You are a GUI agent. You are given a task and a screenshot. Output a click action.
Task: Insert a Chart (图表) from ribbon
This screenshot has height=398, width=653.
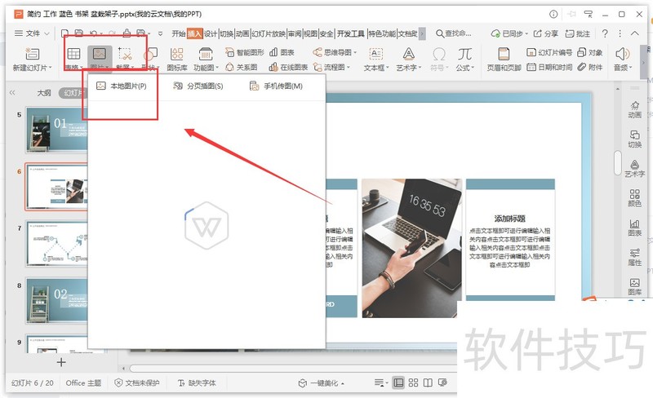click(282, 52)
